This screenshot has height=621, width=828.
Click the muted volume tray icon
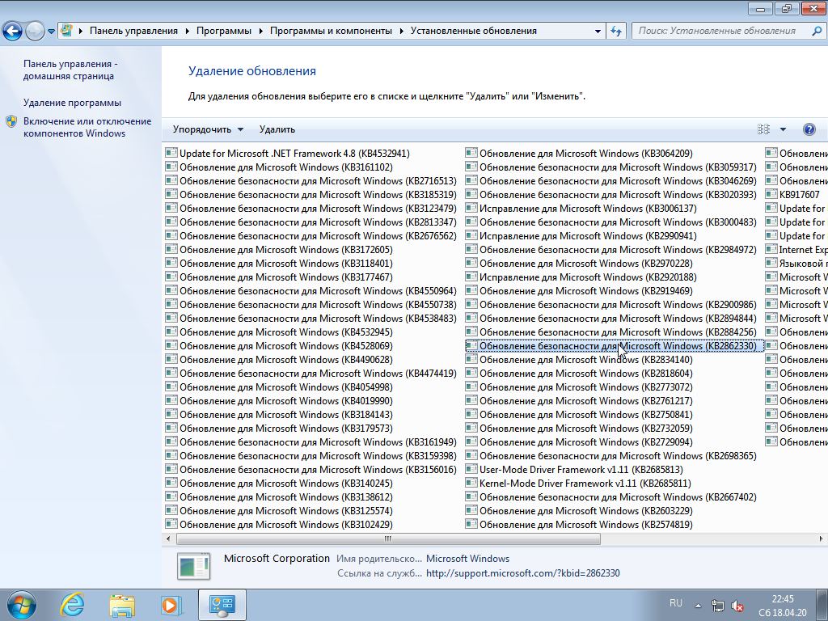coord(737,606)
